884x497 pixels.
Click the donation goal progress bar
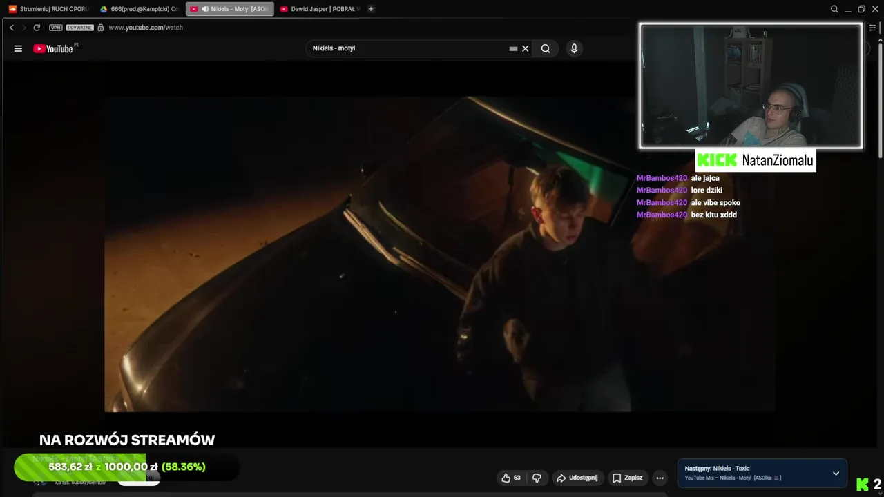point(126,467)
